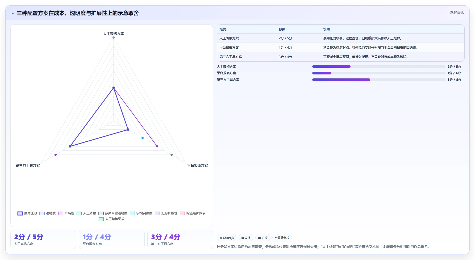475x260 pixels.
Task: Click the 平台报表方案 progress bar
Action: [379, 73]
